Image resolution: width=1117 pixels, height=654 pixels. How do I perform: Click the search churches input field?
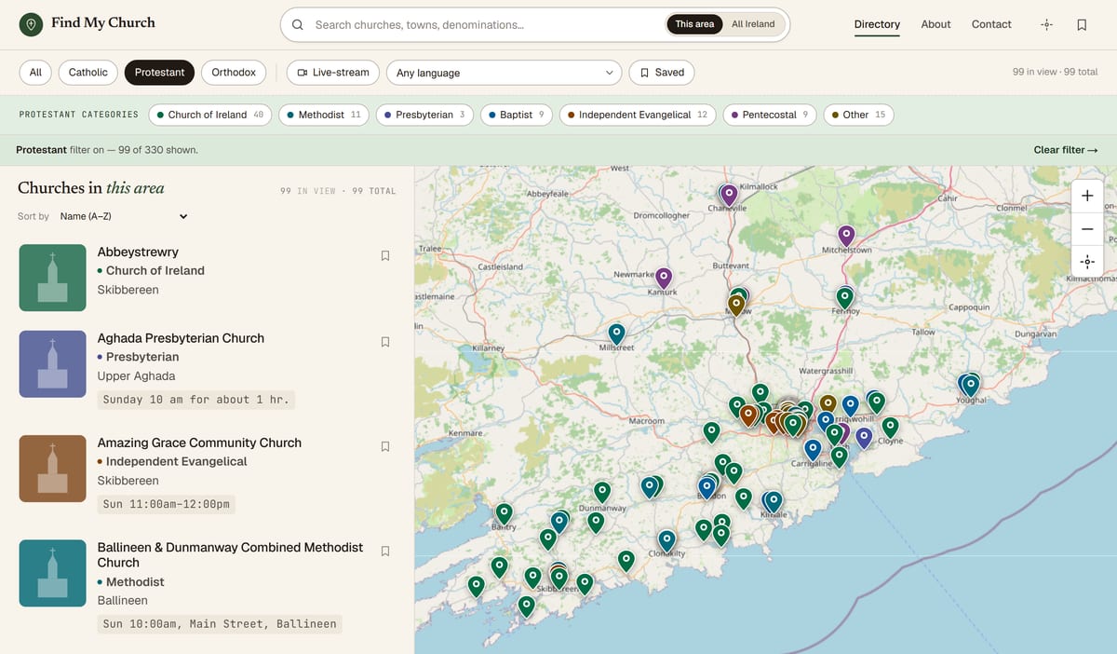pyautogui.click(x=484, y=25)
